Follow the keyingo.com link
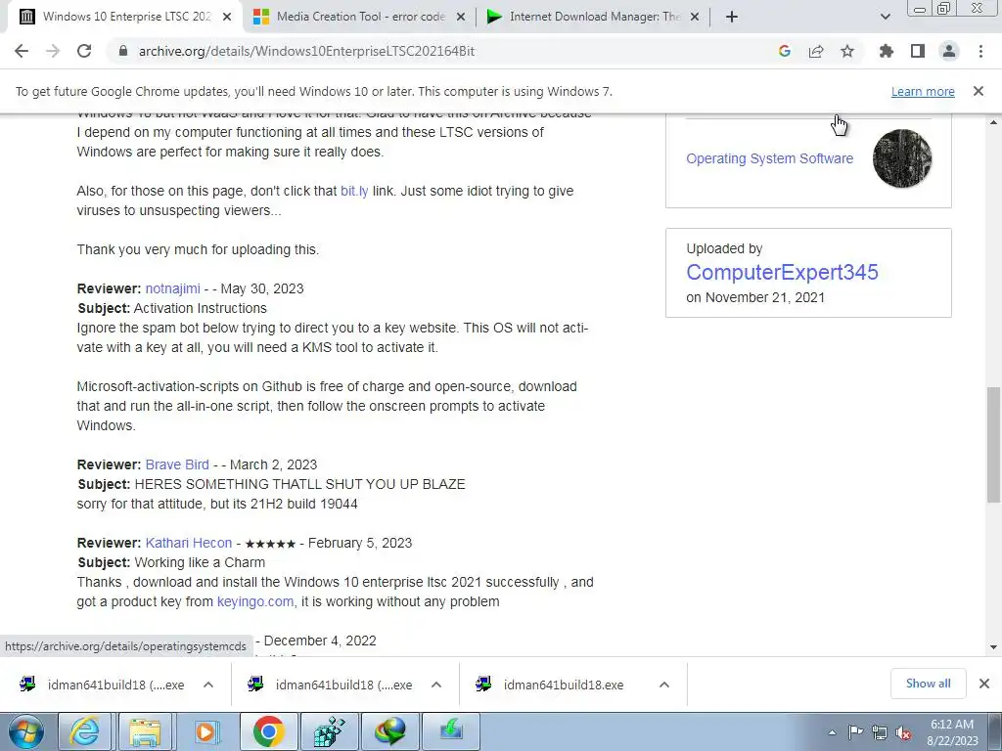The image size is (1002, 751). (x=255, y=601)
